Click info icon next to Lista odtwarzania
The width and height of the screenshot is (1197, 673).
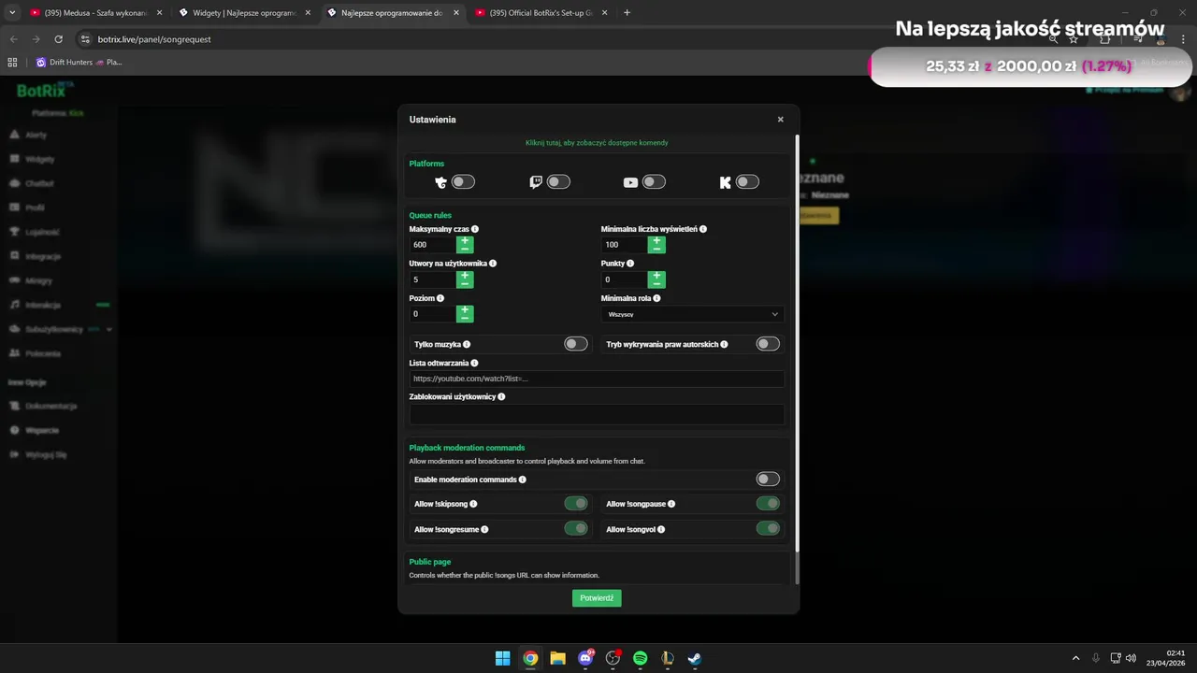[474, 363]
